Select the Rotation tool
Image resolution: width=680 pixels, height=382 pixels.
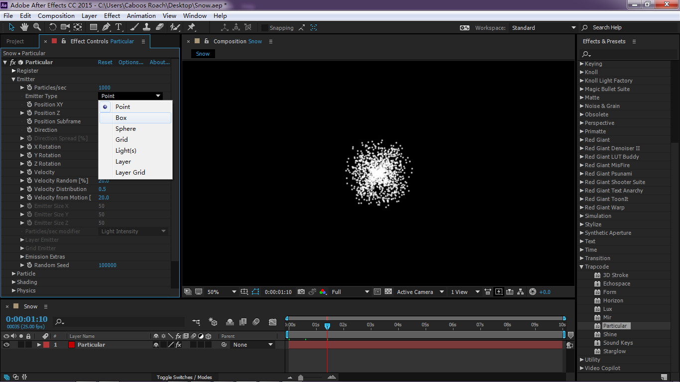coord(52,27)
